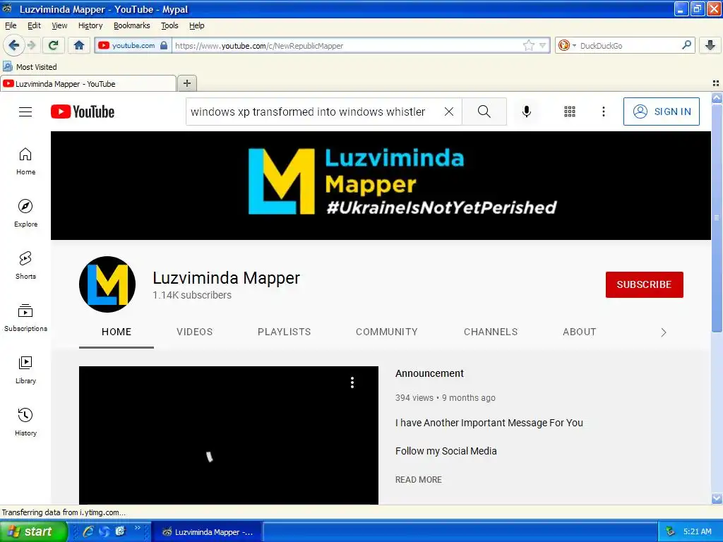Open the Bookmarks menu
Image resolution: width=723 pixels, height=542 pixels.
click(x=132, y=25)
